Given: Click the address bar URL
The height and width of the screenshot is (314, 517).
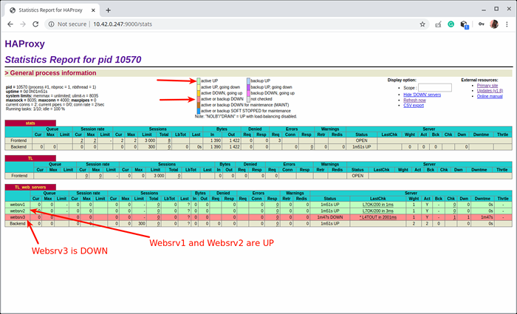Looking at the screenshot, I should 123,24.
